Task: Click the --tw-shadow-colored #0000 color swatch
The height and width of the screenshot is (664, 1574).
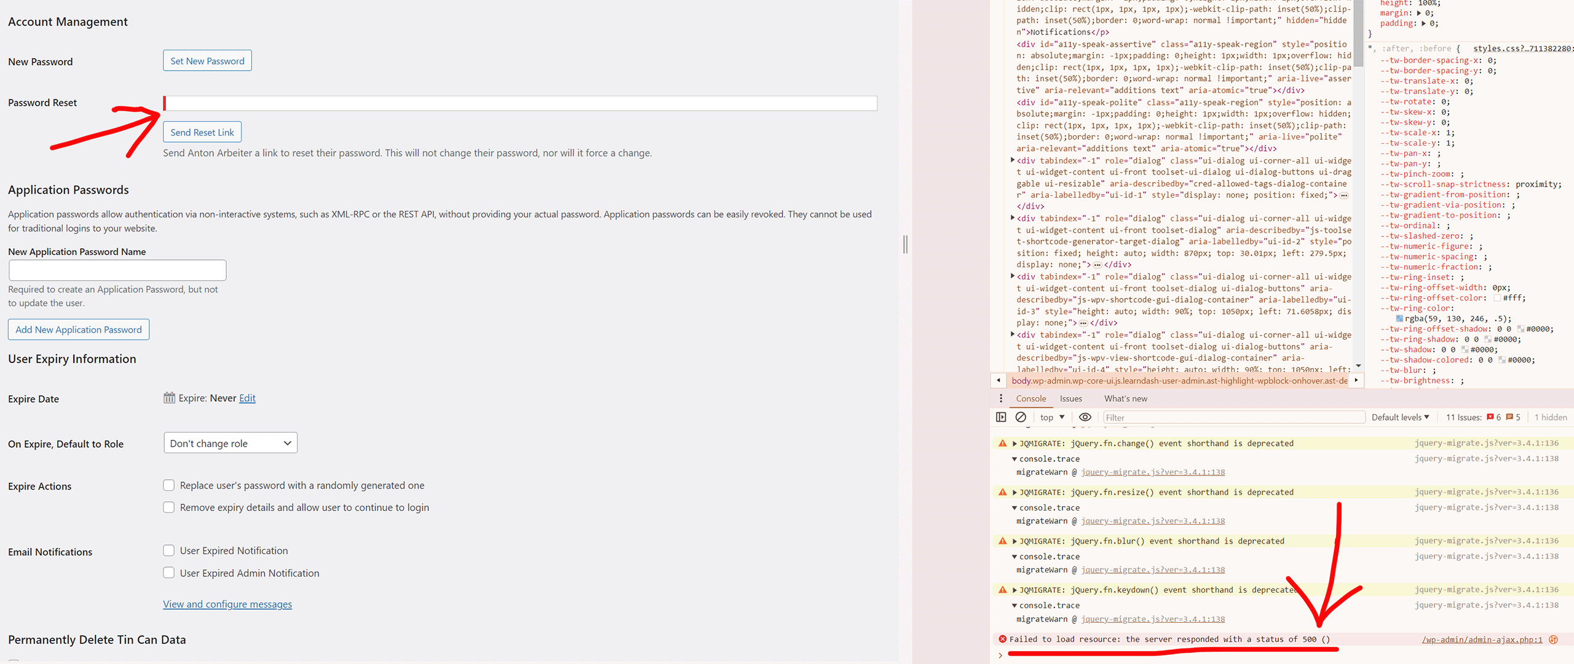Action: pos(1502,360)
